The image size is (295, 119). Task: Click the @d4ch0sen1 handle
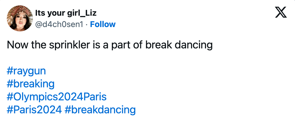(59, 24)
